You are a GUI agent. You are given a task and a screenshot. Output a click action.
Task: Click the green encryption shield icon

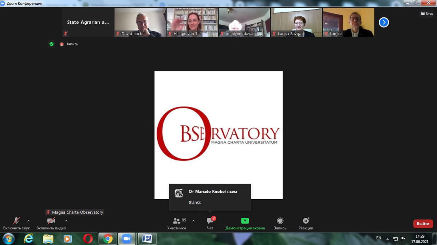point(52,44)
